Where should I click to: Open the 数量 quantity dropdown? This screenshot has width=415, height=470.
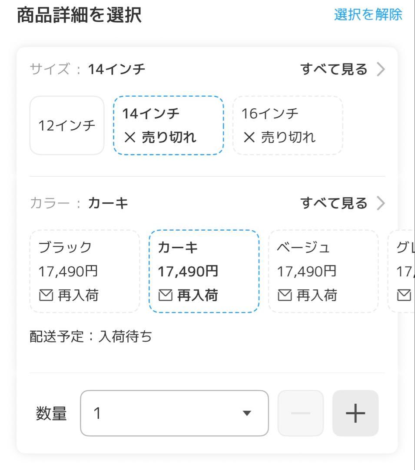pos(174,413)
